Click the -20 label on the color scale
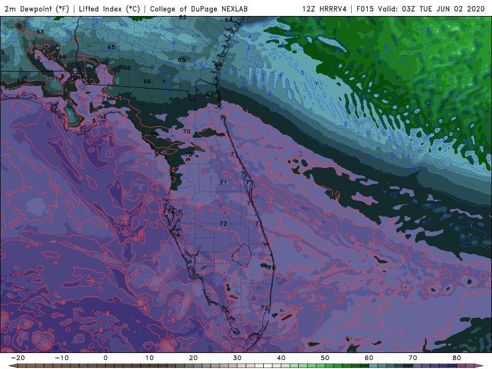 pyautogui.click(x=18, y=358)
